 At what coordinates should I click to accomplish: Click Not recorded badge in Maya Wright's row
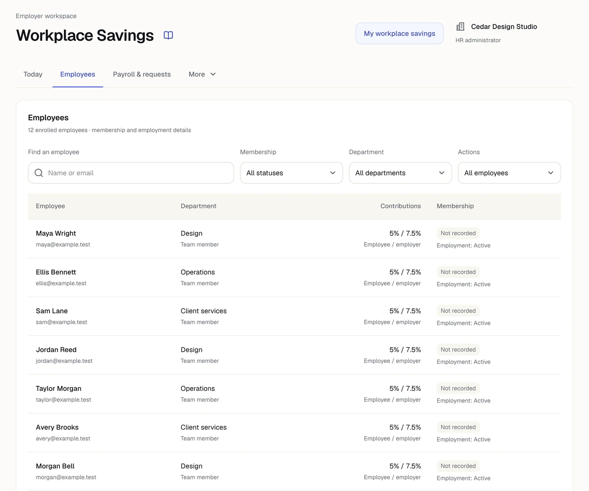(x=458, y=233)
